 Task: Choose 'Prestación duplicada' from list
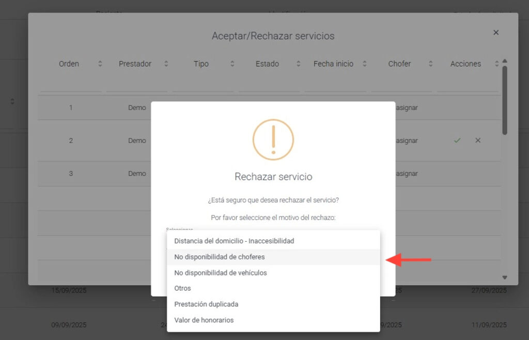206,304
